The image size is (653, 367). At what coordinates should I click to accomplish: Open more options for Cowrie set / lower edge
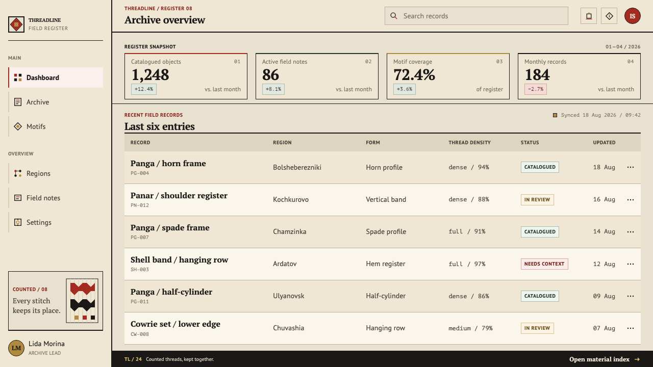click(631, 328)
